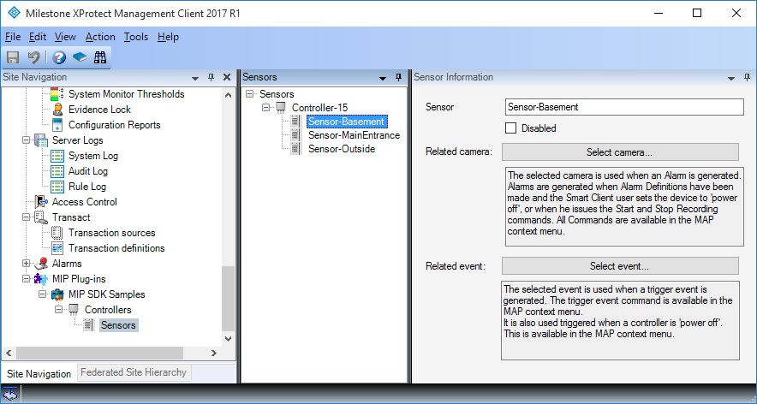This screenshot has width=757, height=404.
Task: Click the Undo toolbar icon
Action: point(33,58)
